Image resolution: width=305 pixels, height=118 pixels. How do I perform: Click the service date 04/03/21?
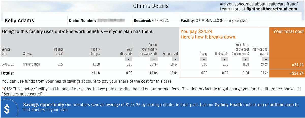click(x=8, y=64)
